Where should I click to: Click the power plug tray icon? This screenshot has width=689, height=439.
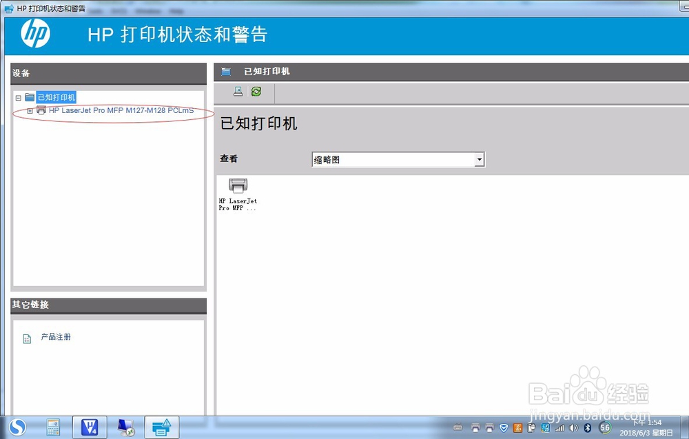click(x=531, y=427)
